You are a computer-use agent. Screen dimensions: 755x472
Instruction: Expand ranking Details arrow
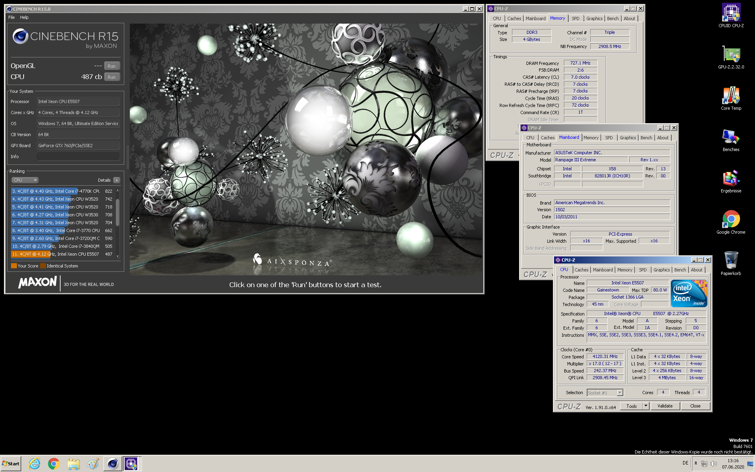116,180
